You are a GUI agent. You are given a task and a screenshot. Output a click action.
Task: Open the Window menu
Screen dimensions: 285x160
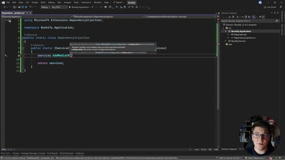tap(98, 3)
